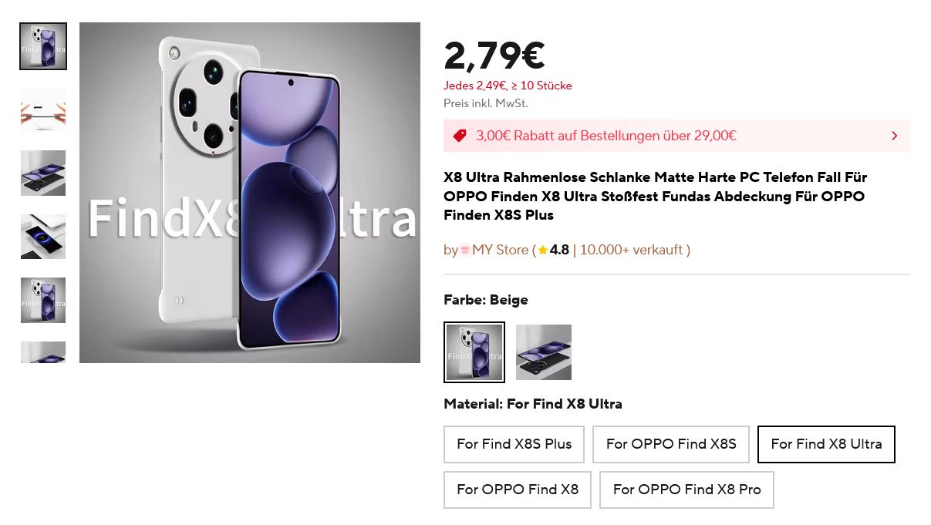Screen dimensions: 931x525
Task: Select the "For Find X8 Ultra" option
Action: [x=826, y=444]
